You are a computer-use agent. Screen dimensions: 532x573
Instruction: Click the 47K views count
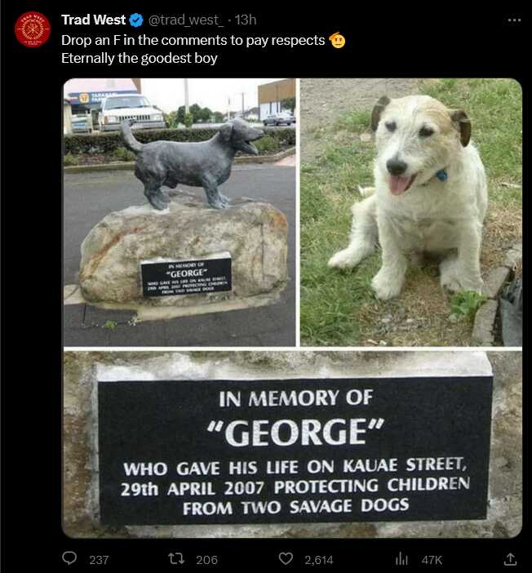pyautogui.click(x=432, y=559)
